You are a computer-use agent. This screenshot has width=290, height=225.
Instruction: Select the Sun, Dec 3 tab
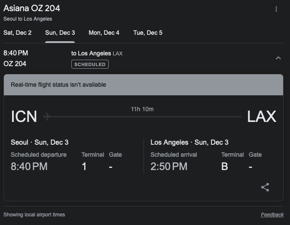coord(60,33)
